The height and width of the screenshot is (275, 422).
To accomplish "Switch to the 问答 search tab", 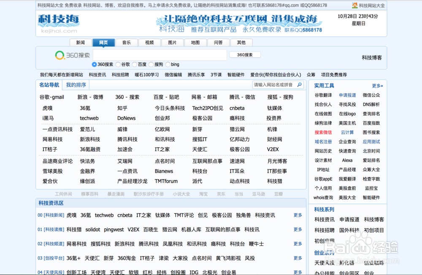I will (x=218, y=43).
